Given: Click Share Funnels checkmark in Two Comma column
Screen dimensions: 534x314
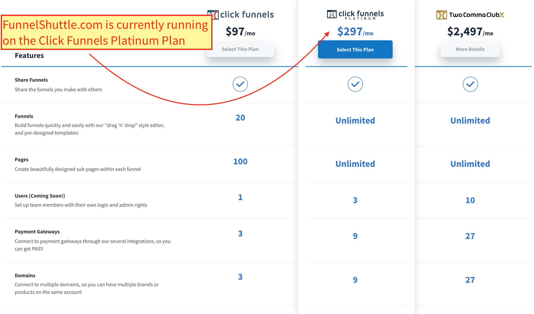Looking at the screenshot, I should (470, 84).
